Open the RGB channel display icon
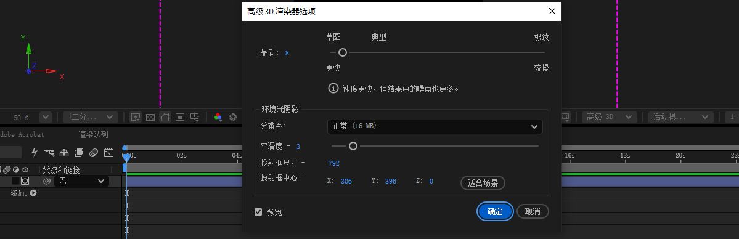 pos(218,117)
